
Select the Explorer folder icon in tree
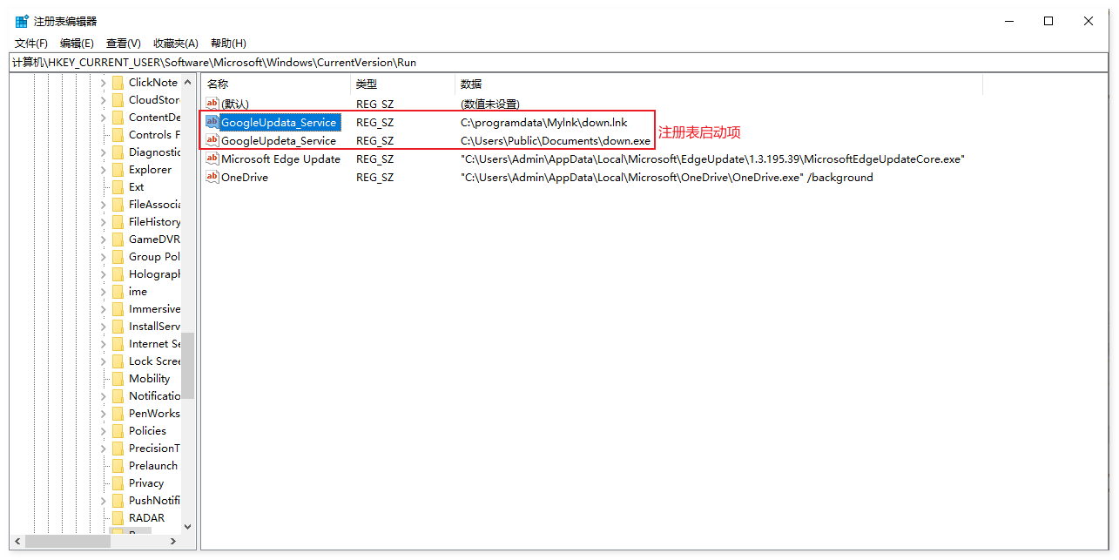[118, 170]
